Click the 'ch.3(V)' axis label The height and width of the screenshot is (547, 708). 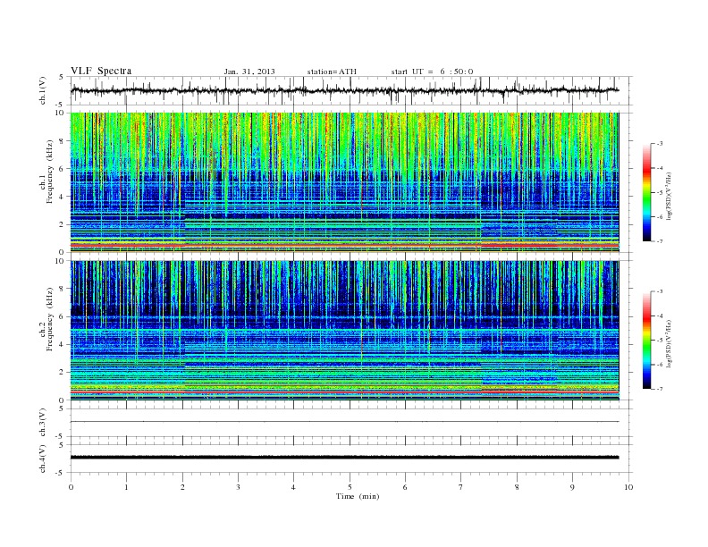(43, 423)
